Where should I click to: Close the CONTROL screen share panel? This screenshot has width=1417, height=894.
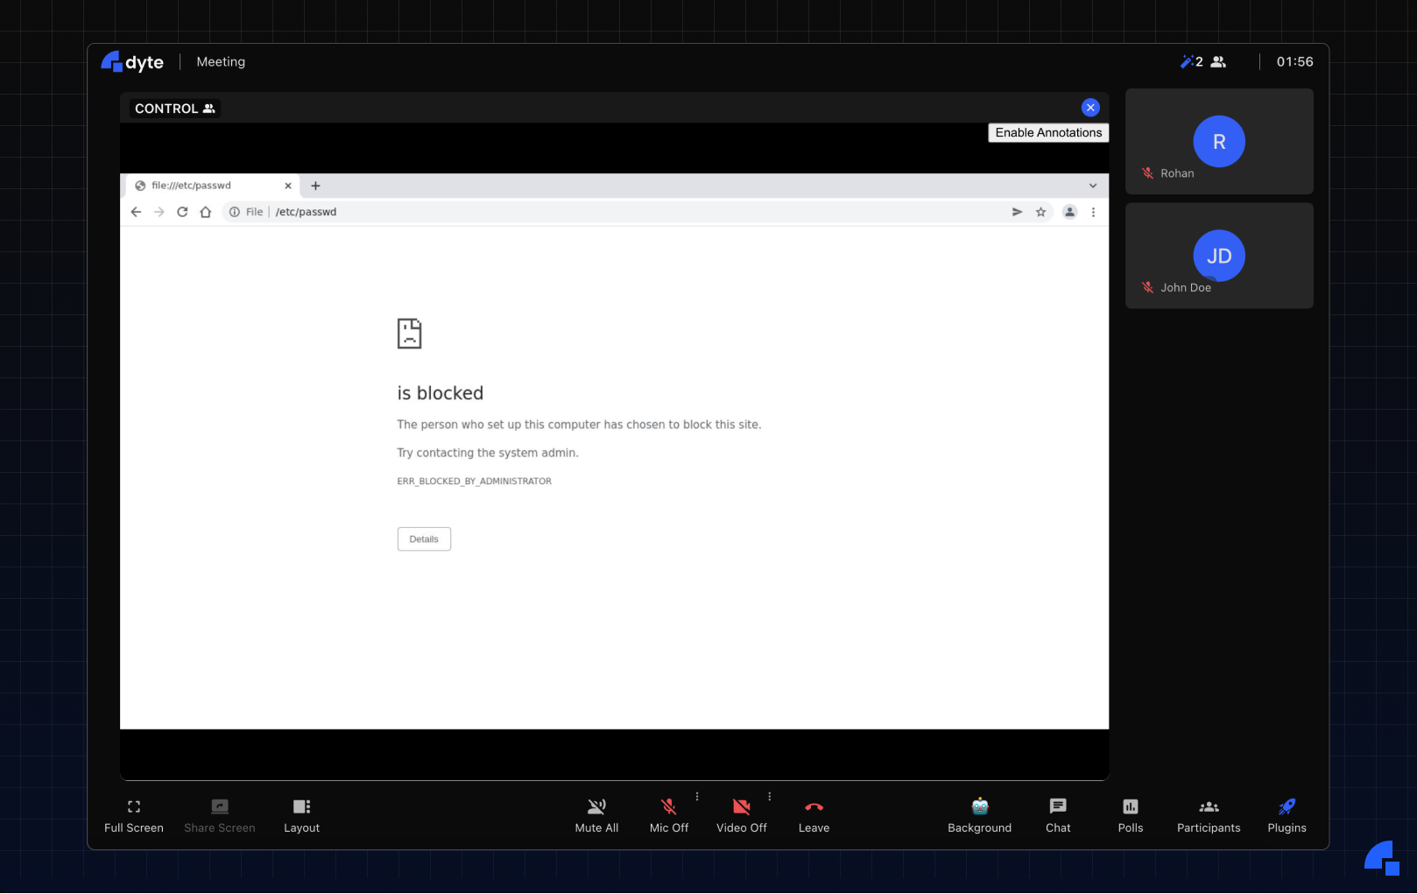click(x=1090, y=108)
